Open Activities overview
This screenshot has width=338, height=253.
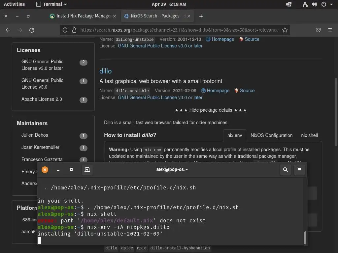pyautogui.click(x=14, y=4)
